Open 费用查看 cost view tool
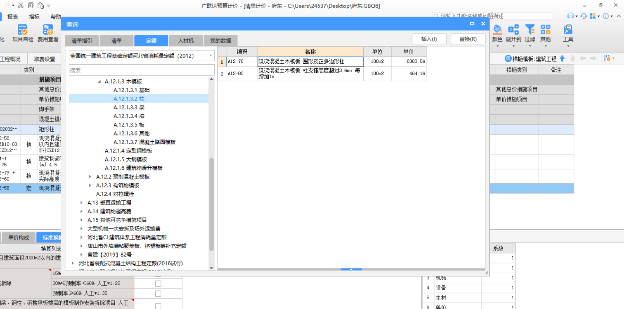624x309 pixels. pos(48,33)
